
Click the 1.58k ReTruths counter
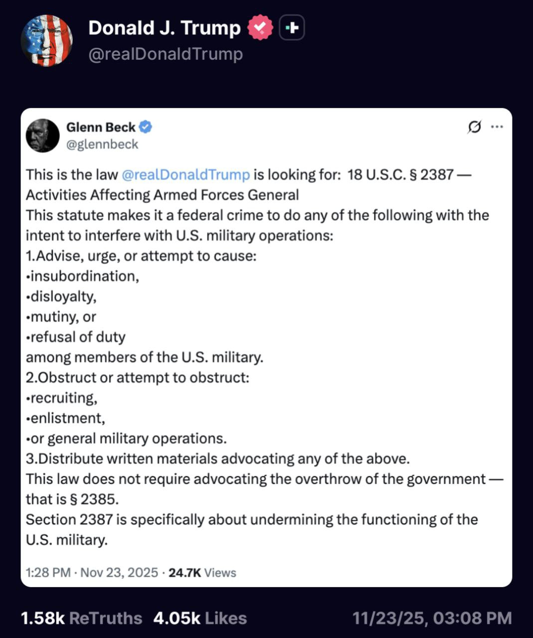coord(81,618)
